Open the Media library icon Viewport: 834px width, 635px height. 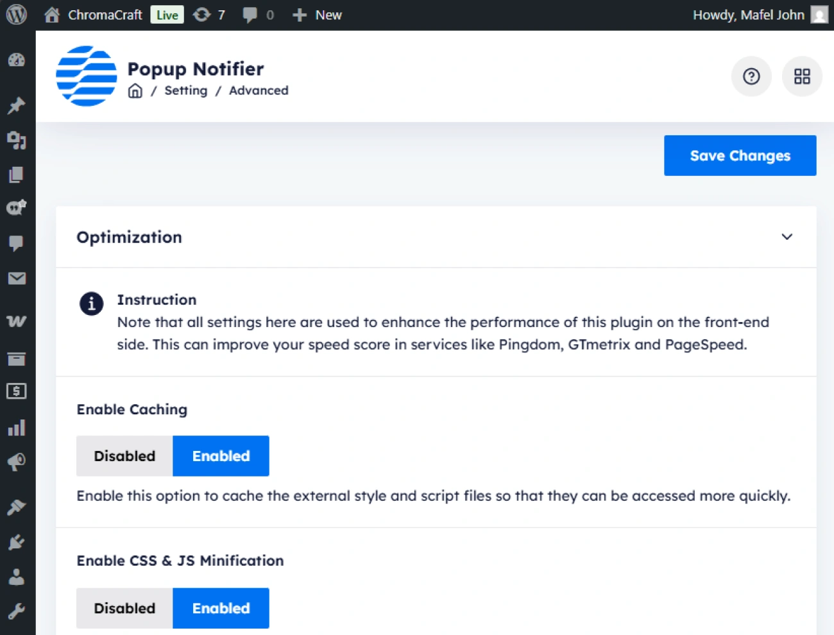[17, 140]
